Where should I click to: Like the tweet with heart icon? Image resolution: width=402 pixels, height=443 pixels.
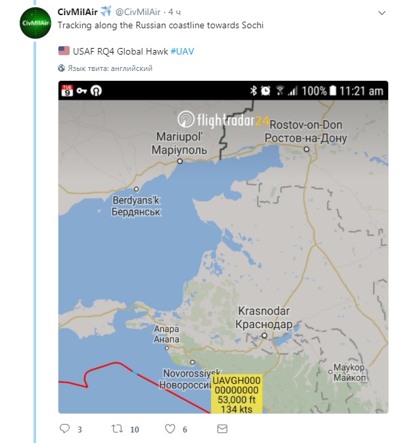click(169, 429)
